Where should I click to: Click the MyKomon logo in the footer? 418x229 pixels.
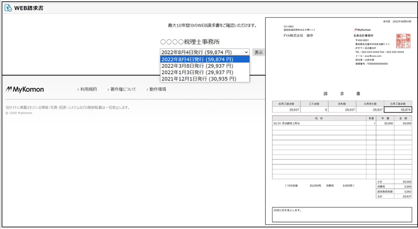point(25,90)
